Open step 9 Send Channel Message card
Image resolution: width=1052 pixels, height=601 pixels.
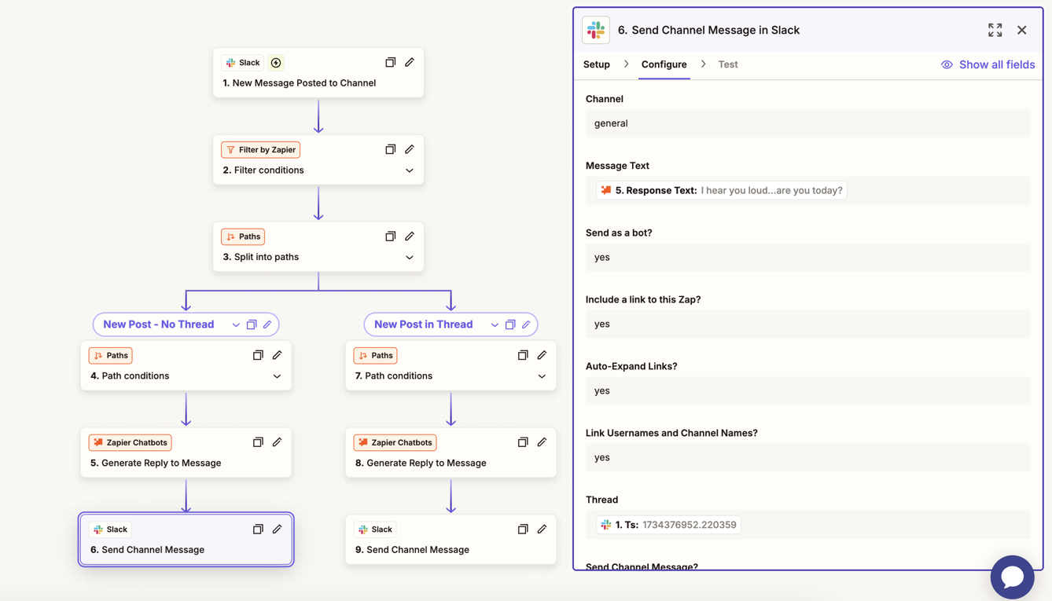click(451, 540)
